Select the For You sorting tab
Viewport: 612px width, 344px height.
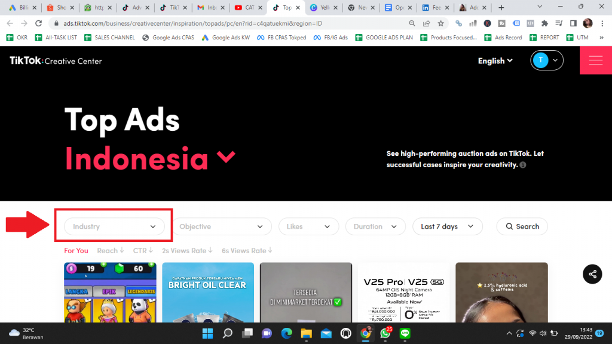(76, 251)
